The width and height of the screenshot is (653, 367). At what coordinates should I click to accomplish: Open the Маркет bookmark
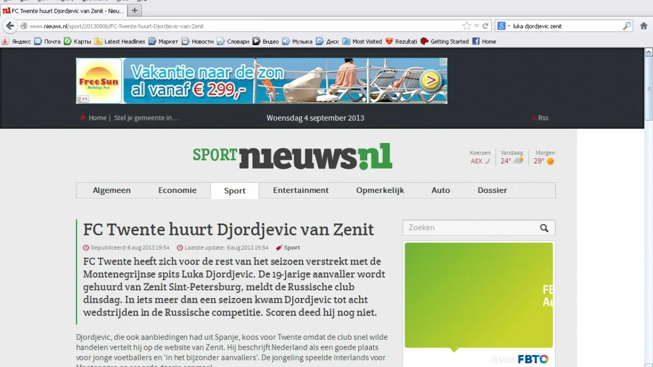tap(163, 41)
